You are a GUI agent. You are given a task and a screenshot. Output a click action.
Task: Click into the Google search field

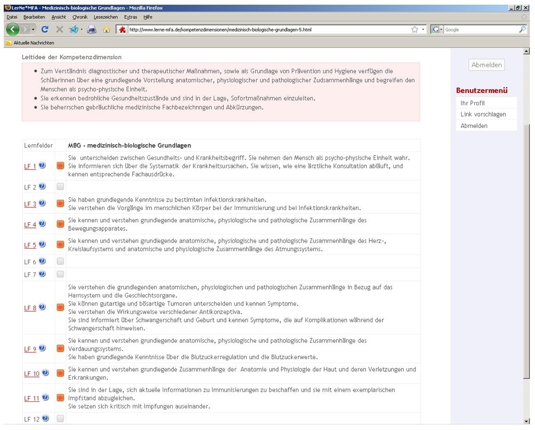pos(480,30)
